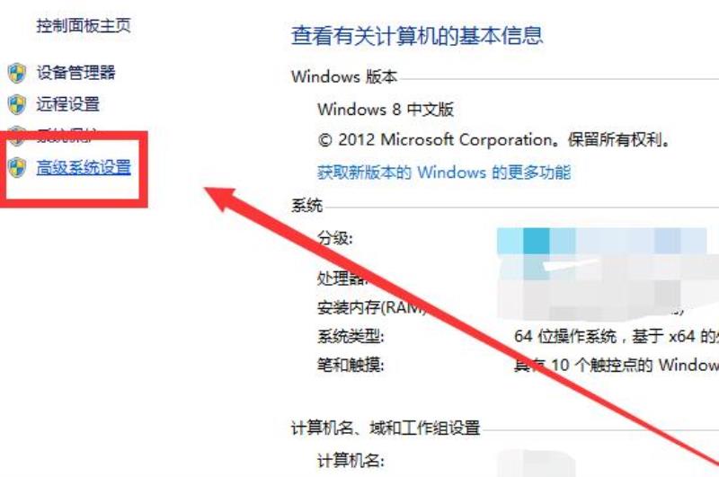Screen dimensions: 719x477
Task: Click the partly hidden shield icon above 高级系统设置
Action: click(17, 136)
